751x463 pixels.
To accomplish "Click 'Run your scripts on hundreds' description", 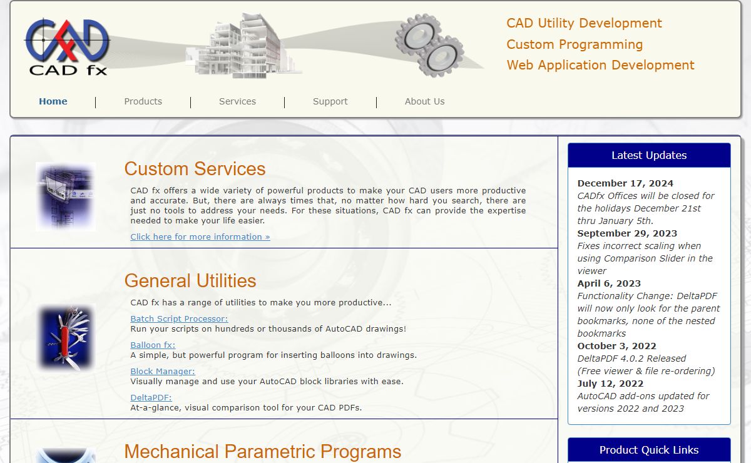I will point(268,328).
